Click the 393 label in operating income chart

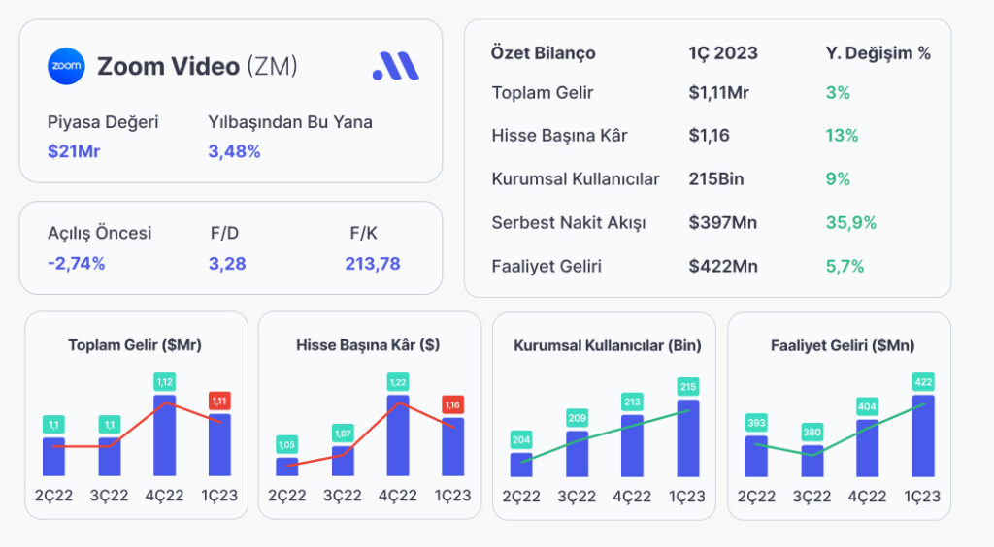(x=756, y=422)
